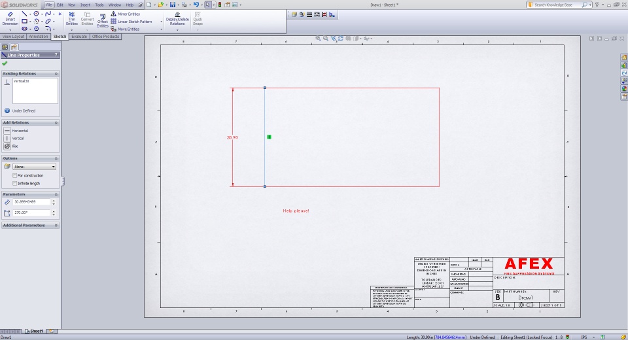Open the Linear Sketch Pattern dropdown arrow
This screenshot has width=628, height=340.
(x=162, y=22)
